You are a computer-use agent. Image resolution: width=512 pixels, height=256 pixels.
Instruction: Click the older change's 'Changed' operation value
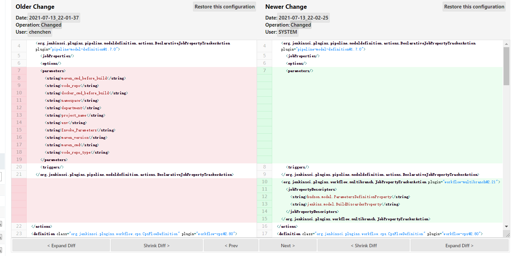tap(51, 25)
